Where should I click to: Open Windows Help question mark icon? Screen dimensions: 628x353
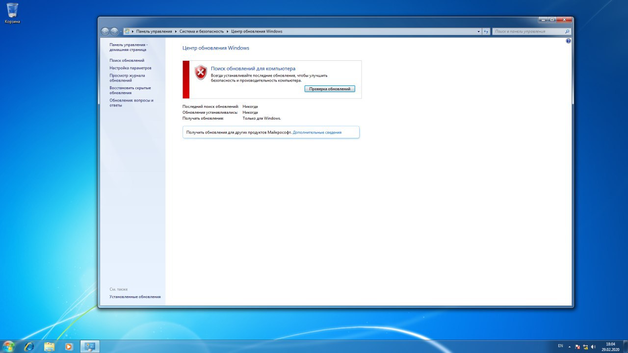568,41
